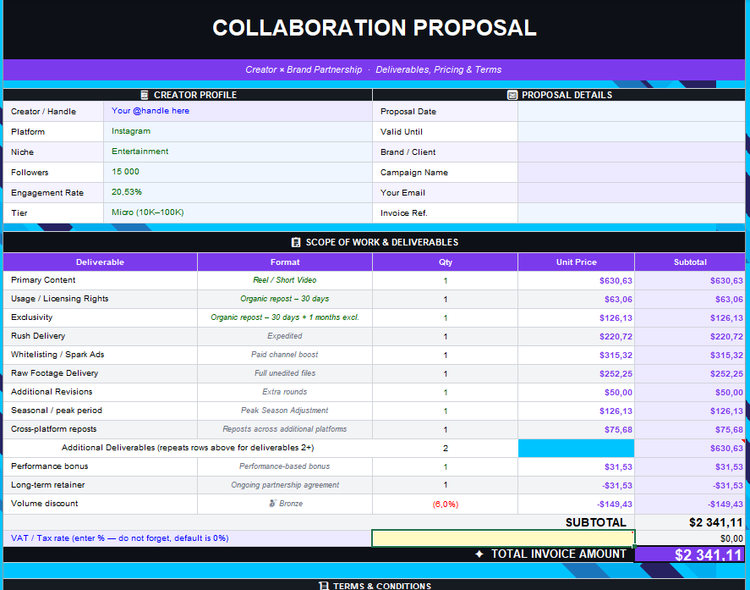Select the Engagement Rate value 20,53%
750x590 pixels.
[x=238, y=192]
